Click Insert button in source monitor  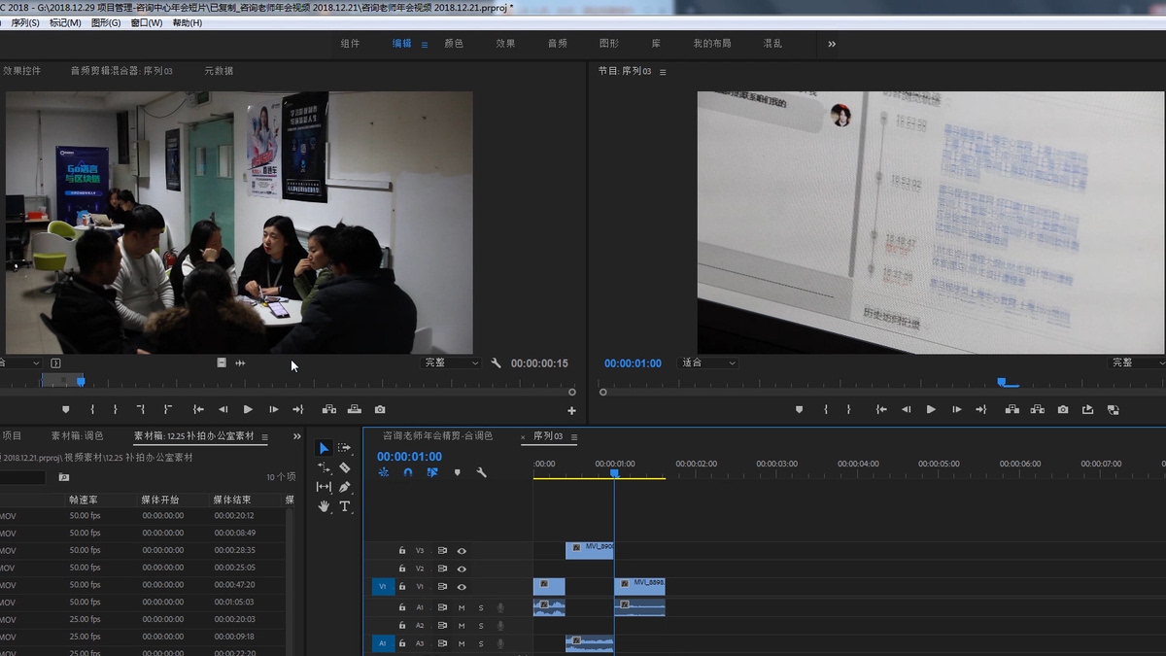(x=329, y=409)
